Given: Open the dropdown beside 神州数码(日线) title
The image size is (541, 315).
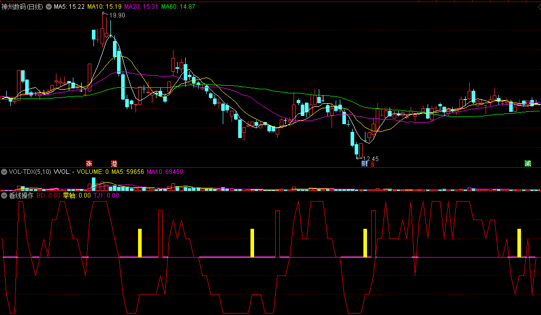Looking at the screenshot, I should point(49,7).
